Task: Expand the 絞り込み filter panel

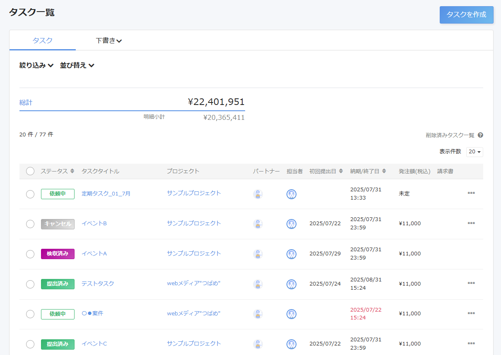Action: [36, 65]
